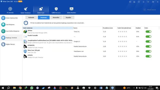Image resolution: width=160 pixels, height=90 pixels.
Task: Switch to the Hızlandır tab
Action: (31, 17)
